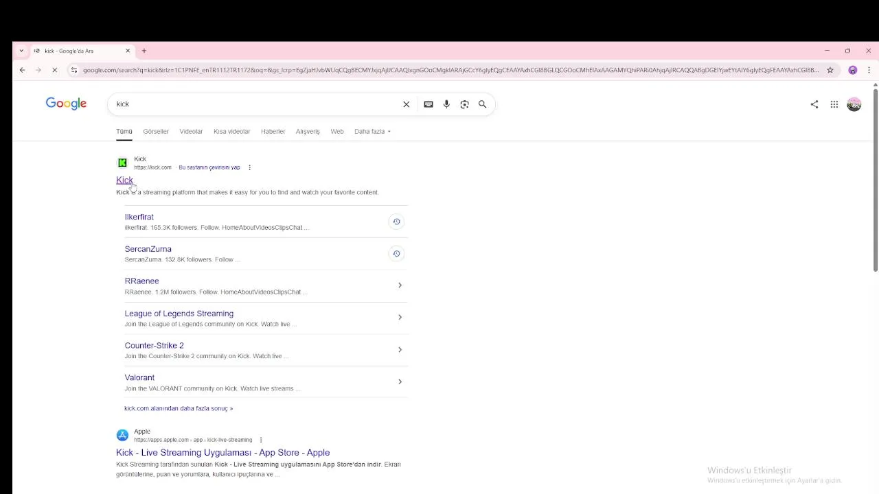Viewport: 879px width, 494px height.
Task: Open the Google account avatar
Action: click(854, 104)
